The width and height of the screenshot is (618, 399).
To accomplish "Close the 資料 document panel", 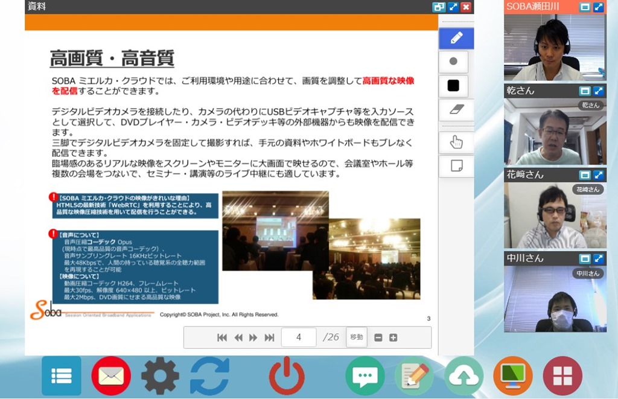I will (x=467, y=7).
